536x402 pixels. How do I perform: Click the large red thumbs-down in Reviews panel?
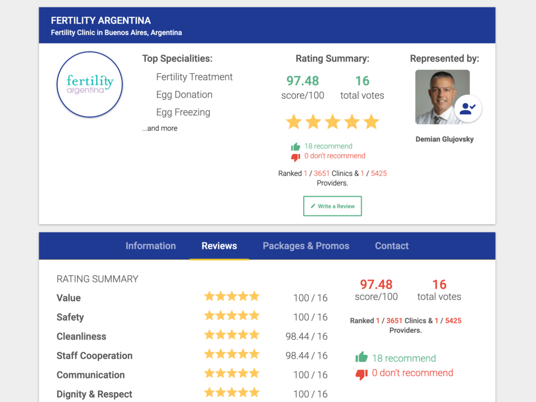click(x=361, y=374)
